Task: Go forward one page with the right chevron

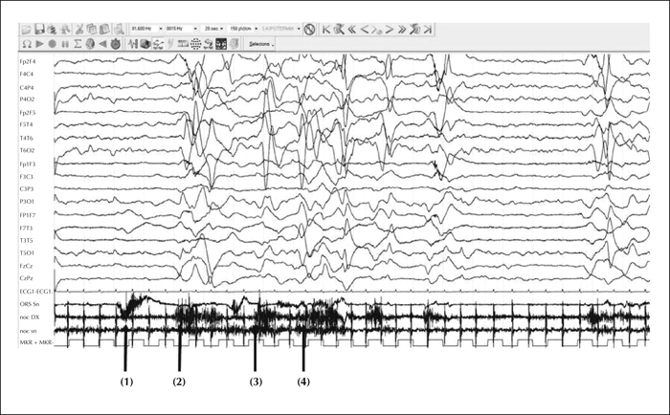Action: pyautogui.click(x=390, y=29)
